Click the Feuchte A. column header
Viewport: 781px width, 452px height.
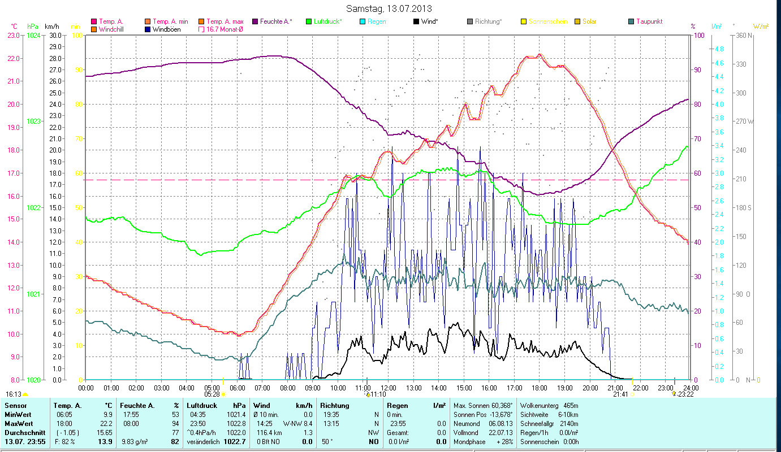[138, 406]
